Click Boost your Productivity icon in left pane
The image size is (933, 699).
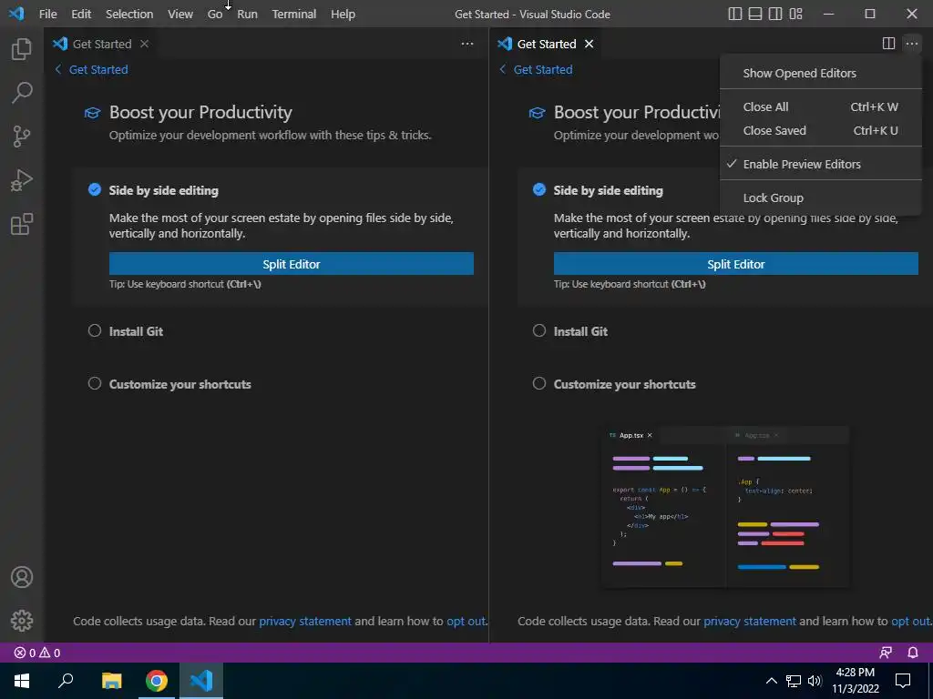(x=92, y=112)
